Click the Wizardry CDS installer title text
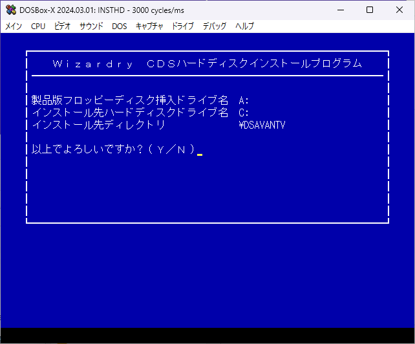Image resolution: width=415 pixels, height=344 pixels. click(x=207, y=64)
